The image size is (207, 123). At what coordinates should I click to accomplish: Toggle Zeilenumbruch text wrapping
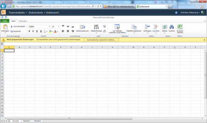pyautogui.click(x=82, y=28)
